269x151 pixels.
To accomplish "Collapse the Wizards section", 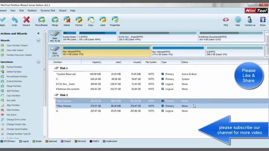I will [38, 41].
